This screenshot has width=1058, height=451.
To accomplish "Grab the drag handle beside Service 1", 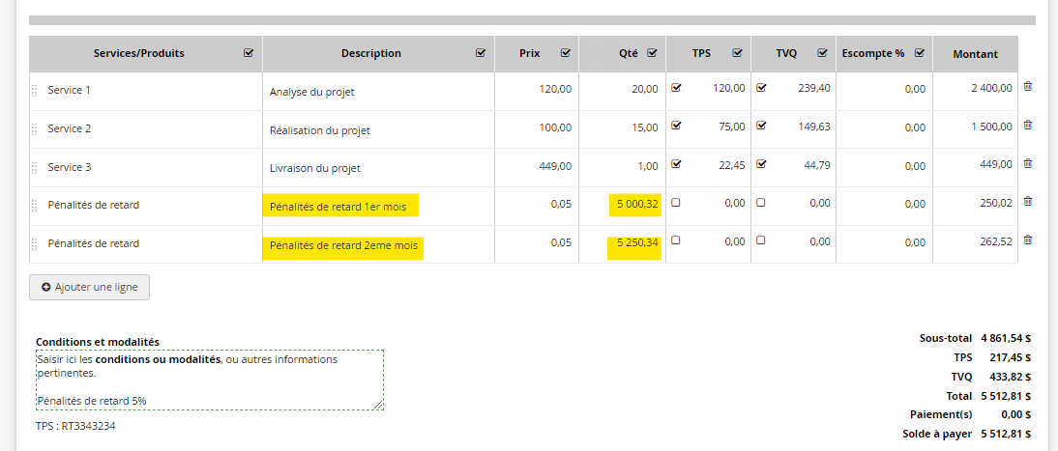I will pos(35,90).
